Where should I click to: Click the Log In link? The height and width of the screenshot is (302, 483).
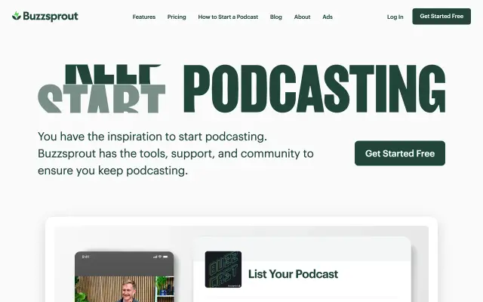click(395, 17)
